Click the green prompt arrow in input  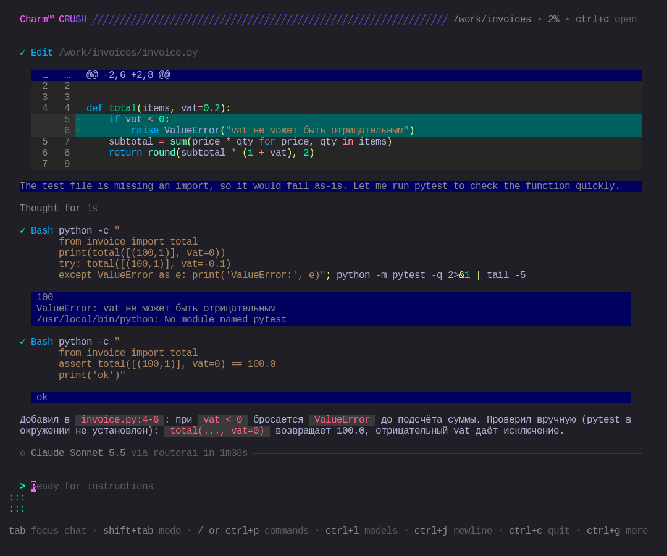23,486
